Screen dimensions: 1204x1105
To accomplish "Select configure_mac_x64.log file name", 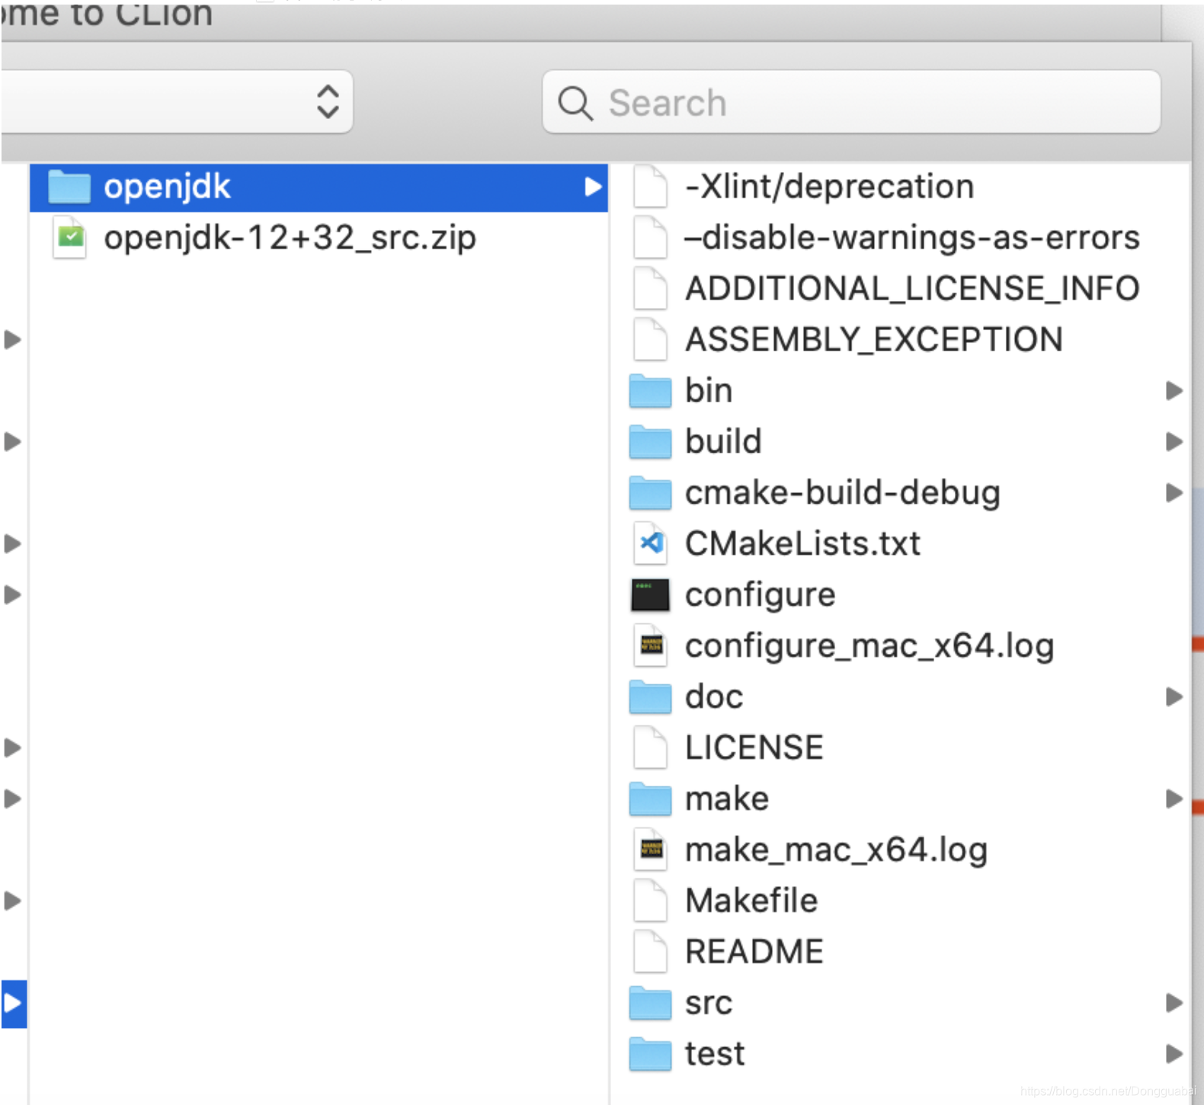I will tap(869, 646).
